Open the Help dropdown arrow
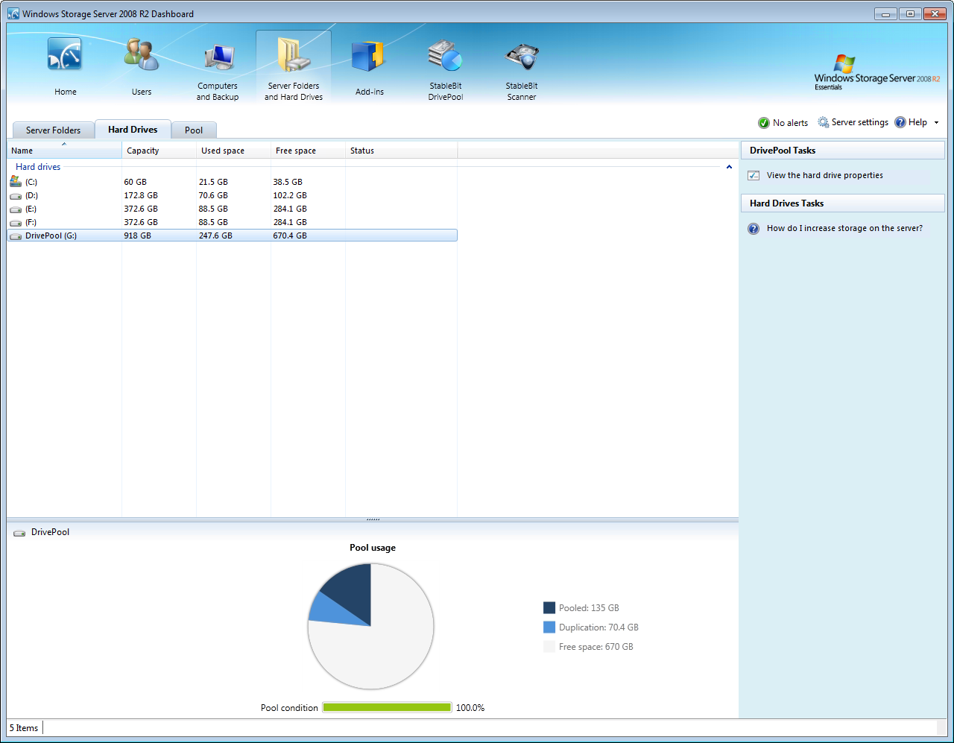 tap(936, 123)
